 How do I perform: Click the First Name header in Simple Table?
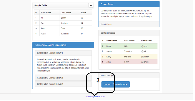46,13
